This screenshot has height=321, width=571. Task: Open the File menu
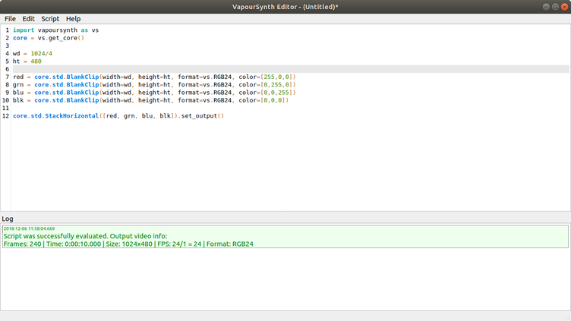pyautogui.click(x=10, y=18)
